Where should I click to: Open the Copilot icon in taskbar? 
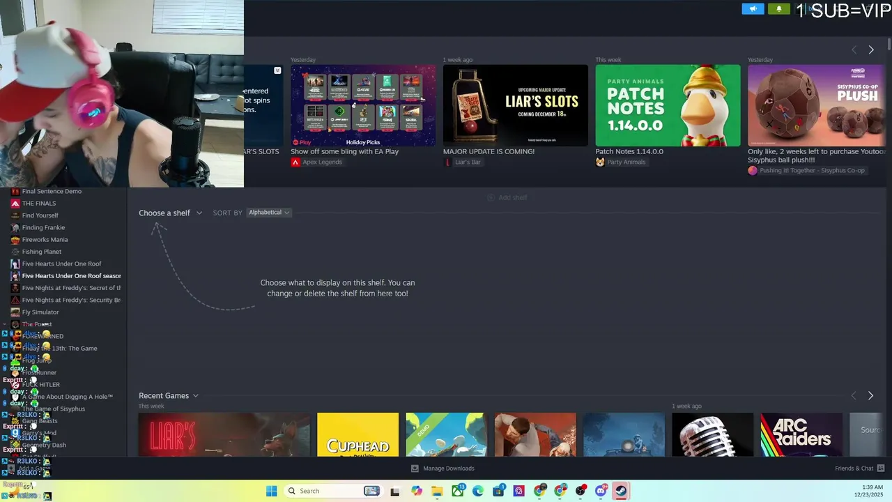pyautogui.click(x=417, y=491)
